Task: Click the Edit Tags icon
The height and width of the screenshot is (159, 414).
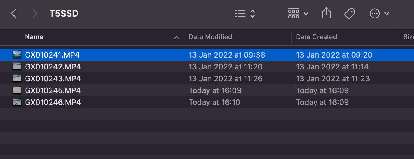Action: point(350,14)
